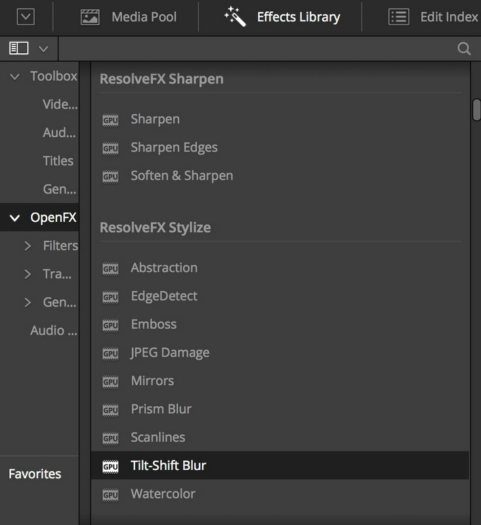Click the Edit Index list icon
Screen dimensions: 481x525
399,17
